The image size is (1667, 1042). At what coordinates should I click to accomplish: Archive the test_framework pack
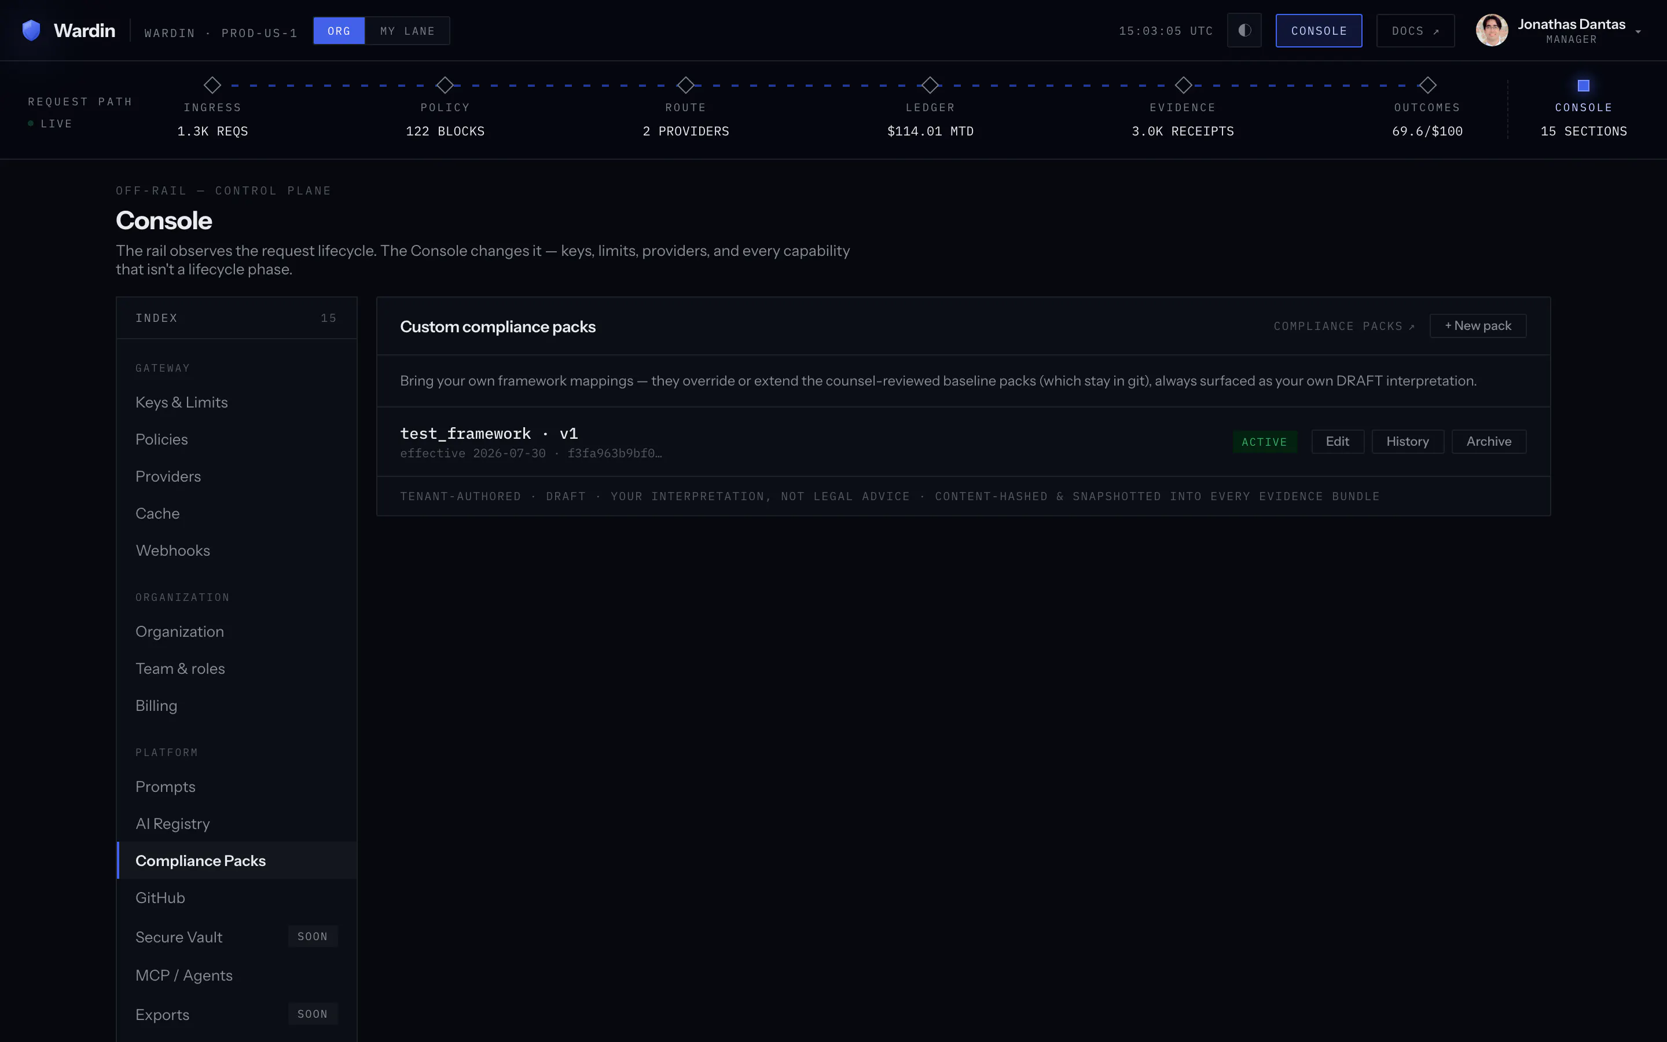(1489, 442)
